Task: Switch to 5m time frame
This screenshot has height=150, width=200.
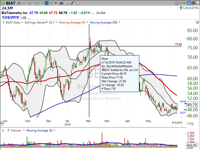Action: point(30,3)
